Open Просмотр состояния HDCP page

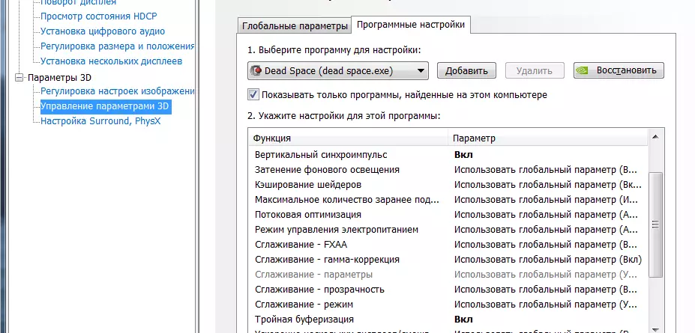(99, 16)
